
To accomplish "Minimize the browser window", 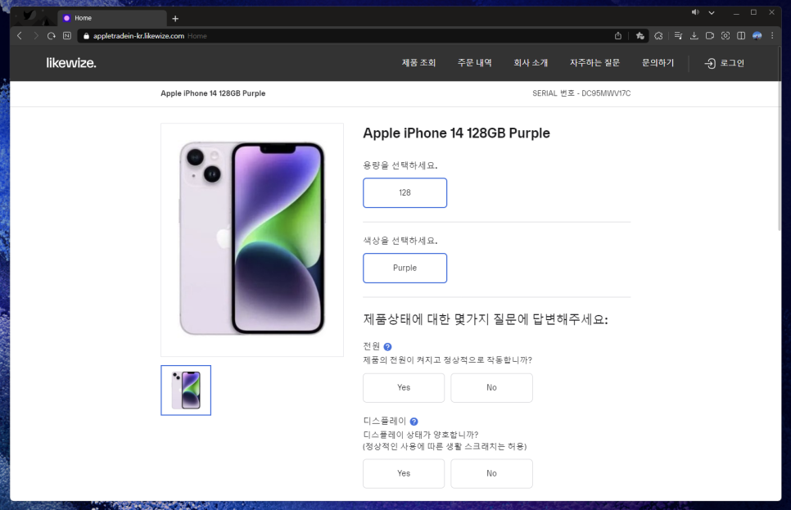I will (736, 12).
